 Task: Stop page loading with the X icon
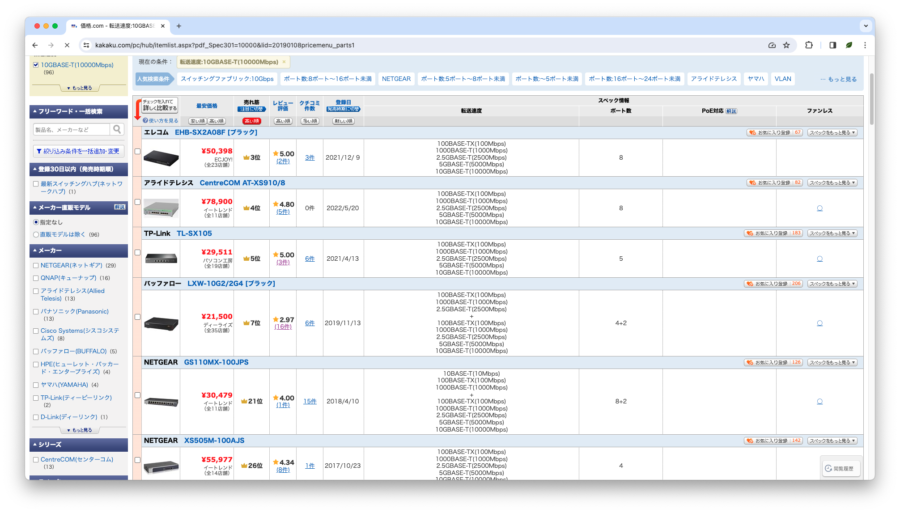pos(67,45)
